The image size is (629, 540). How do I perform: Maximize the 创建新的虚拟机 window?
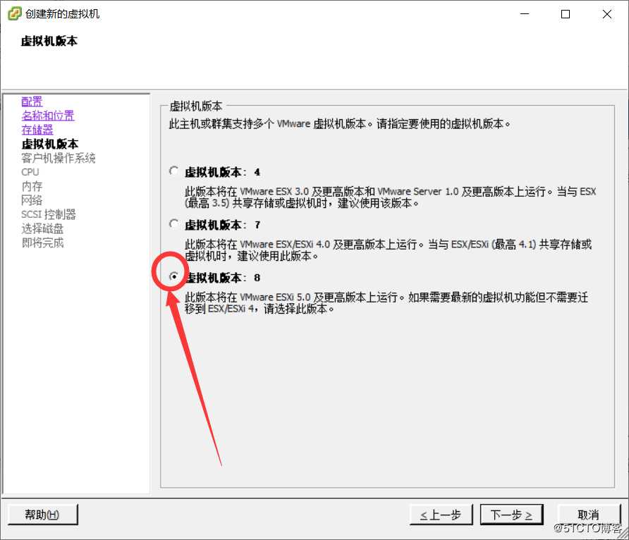coord(566,14)
